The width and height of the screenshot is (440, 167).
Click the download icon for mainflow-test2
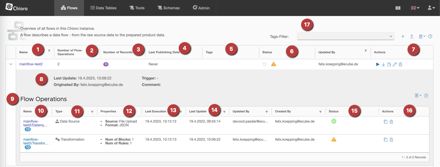[383, 64]
